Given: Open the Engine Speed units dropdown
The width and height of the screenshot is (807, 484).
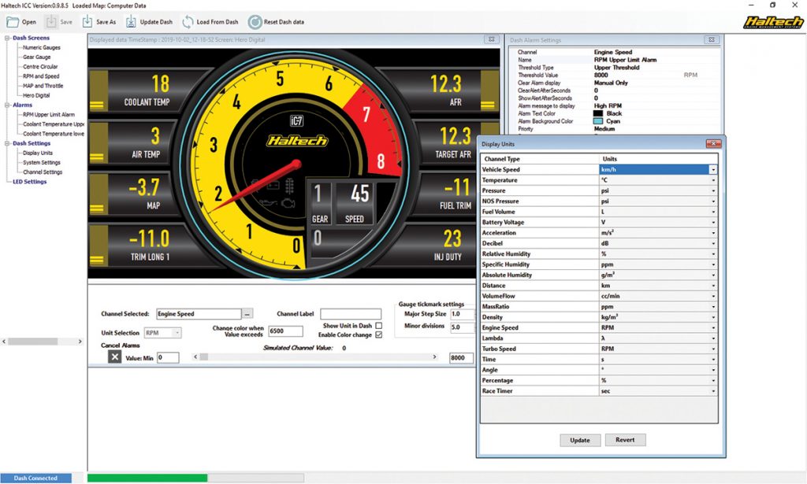Looking at the screenshot, I should tap(713, 328).
